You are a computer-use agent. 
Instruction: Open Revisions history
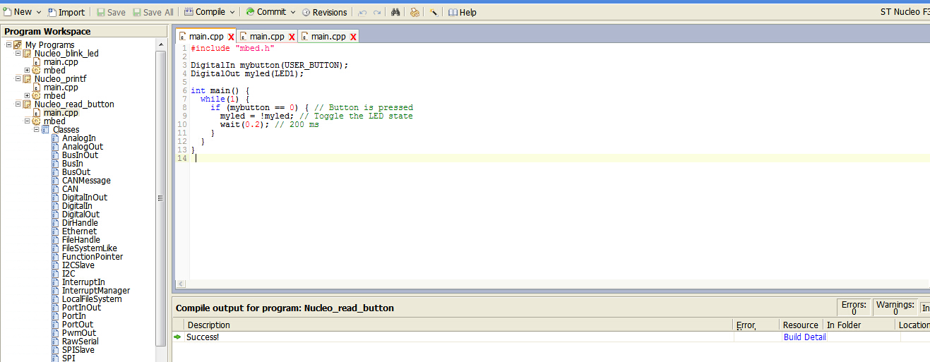pyautogui.click(x=325, y=12)
